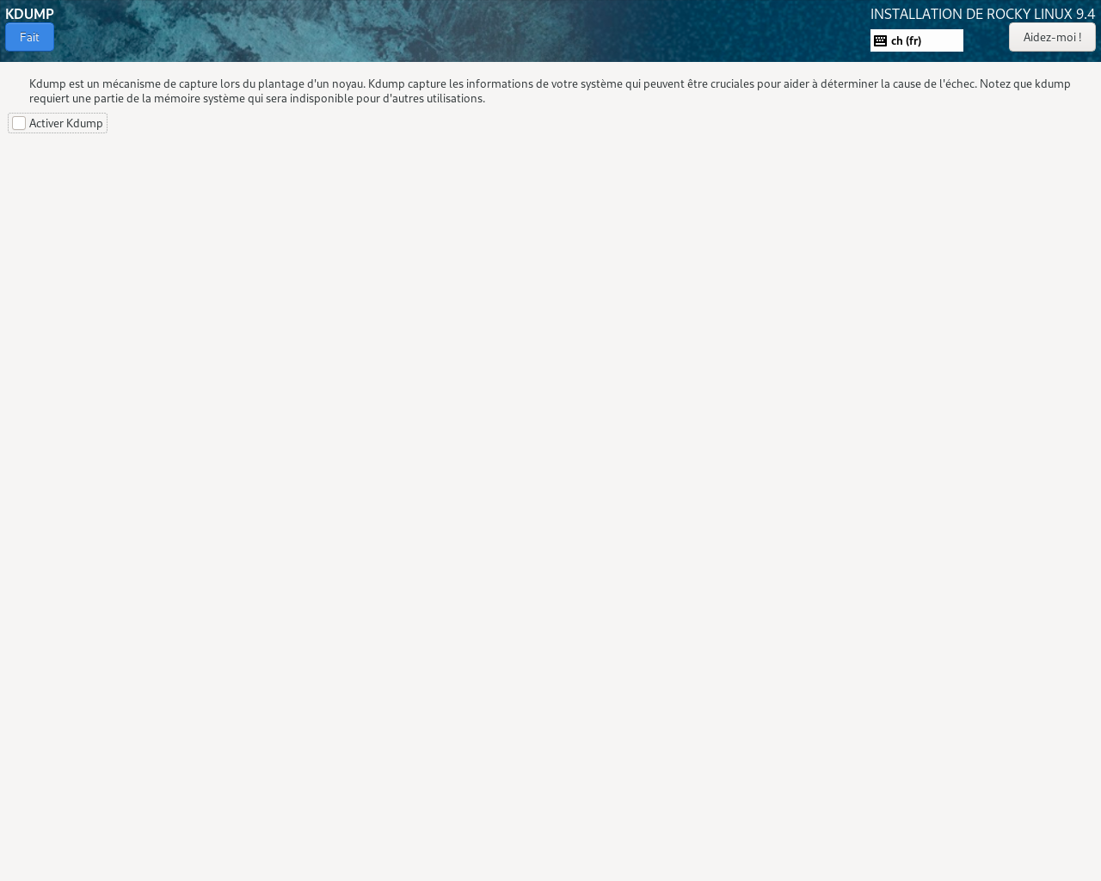Click the KDUMP screen title

pos(28,12)
